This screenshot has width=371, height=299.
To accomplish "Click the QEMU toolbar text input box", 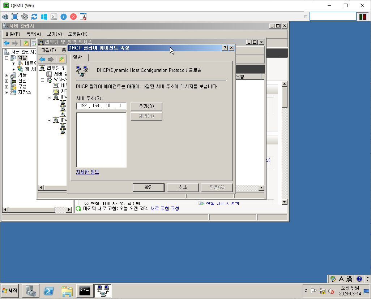I will [x=333, y=17].
